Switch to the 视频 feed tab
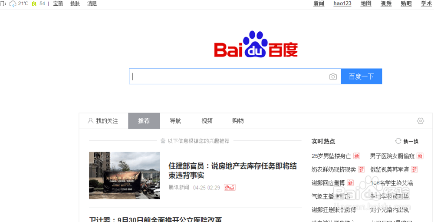The width and height of the screenshot is (434, 222). pos(207,121)
